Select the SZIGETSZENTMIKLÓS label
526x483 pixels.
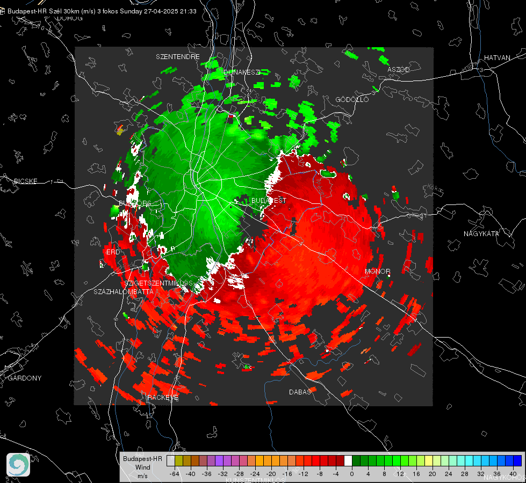tap(158, 283)
